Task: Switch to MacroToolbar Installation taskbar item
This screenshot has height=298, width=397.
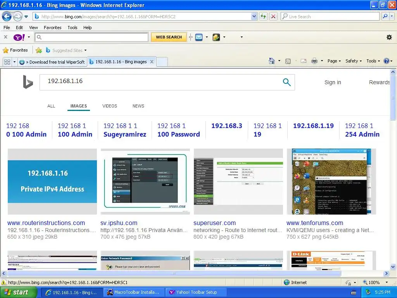Action: (134, 293)
